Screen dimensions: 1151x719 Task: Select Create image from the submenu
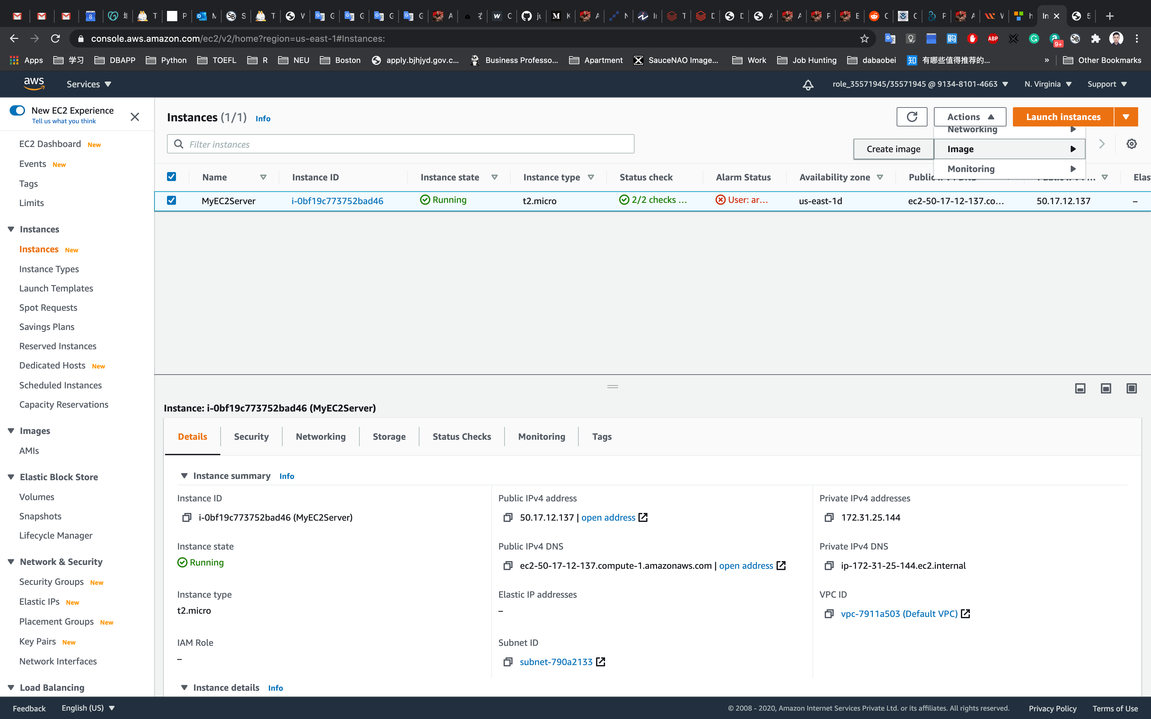[x=893, y=149]
